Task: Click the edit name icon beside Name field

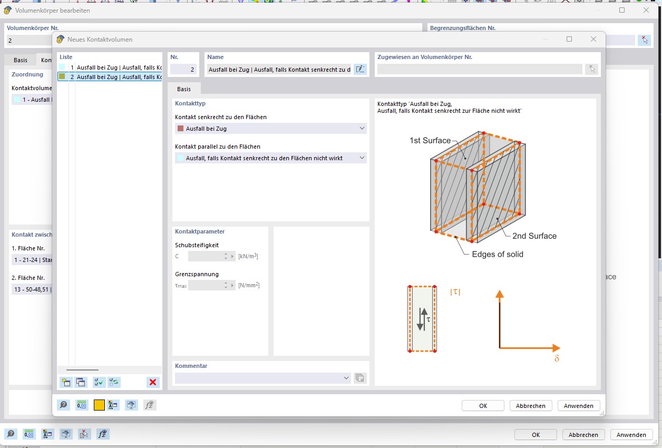Action: click(x=360, y=69)
